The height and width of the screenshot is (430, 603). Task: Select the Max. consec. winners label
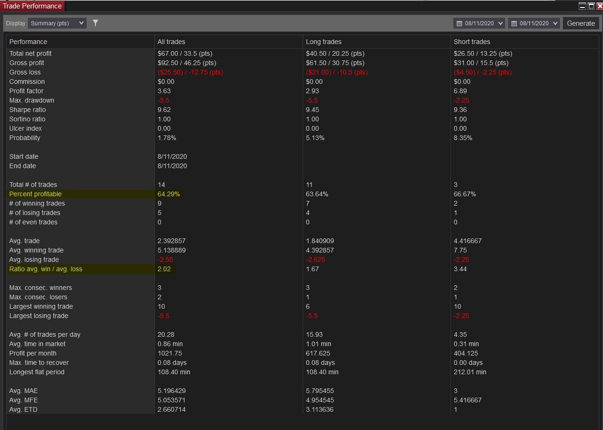(x=41, y=288)
